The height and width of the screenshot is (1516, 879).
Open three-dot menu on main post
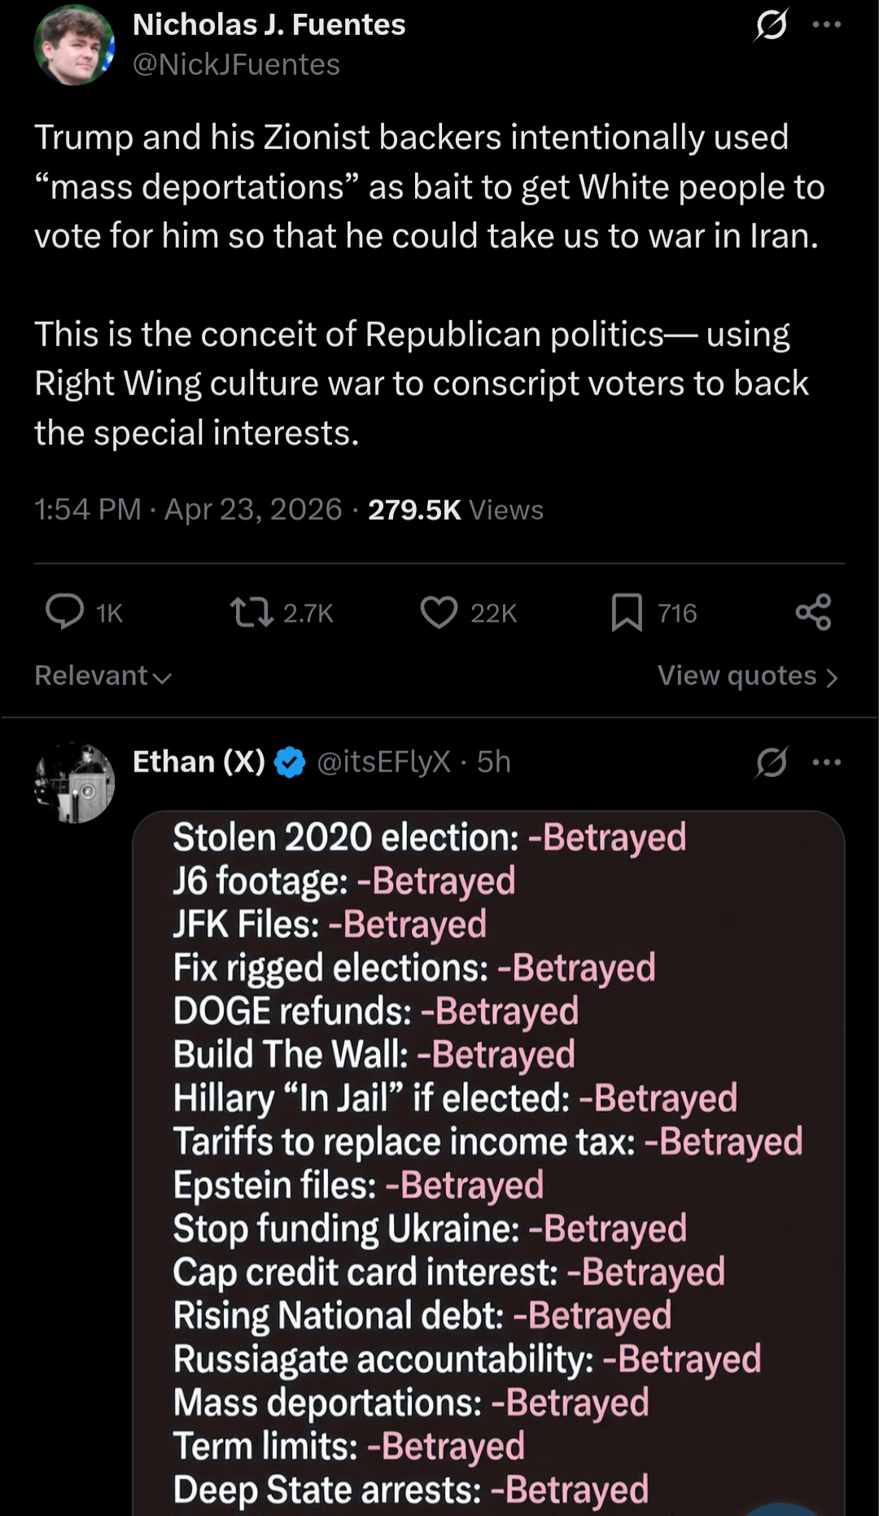[x=827, y=24]
